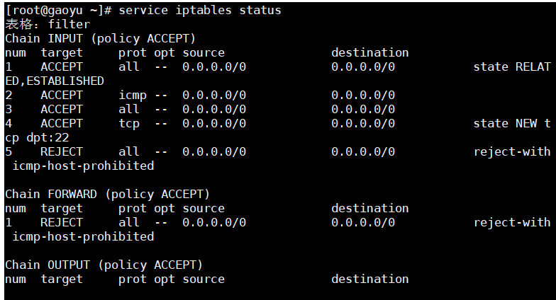Screen dimensions: 556x300
Task: Click 'source' header in OUTPUT chain
Action: (x=204, y=279)
